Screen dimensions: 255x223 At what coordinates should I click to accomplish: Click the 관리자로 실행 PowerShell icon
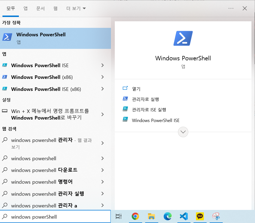pos(125,99)
